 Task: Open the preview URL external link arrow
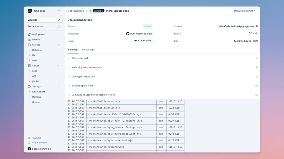click(x=256, y=26)
